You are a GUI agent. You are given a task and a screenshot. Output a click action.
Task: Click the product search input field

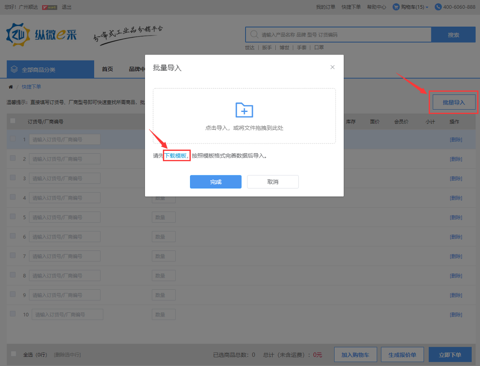344,35
